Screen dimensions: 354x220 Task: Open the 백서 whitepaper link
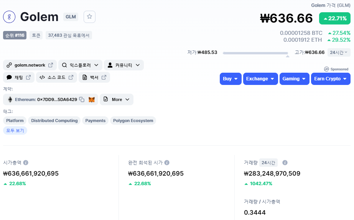(x=94, y=77)
